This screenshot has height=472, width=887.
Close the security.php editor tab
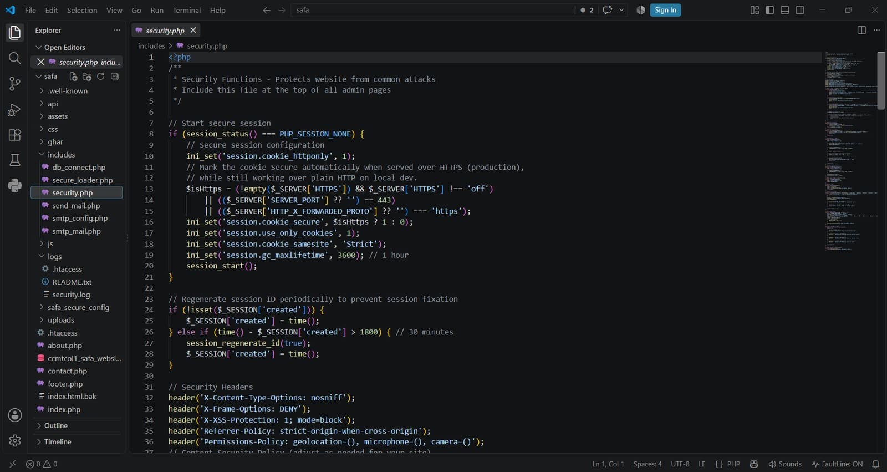click(193, 31)
